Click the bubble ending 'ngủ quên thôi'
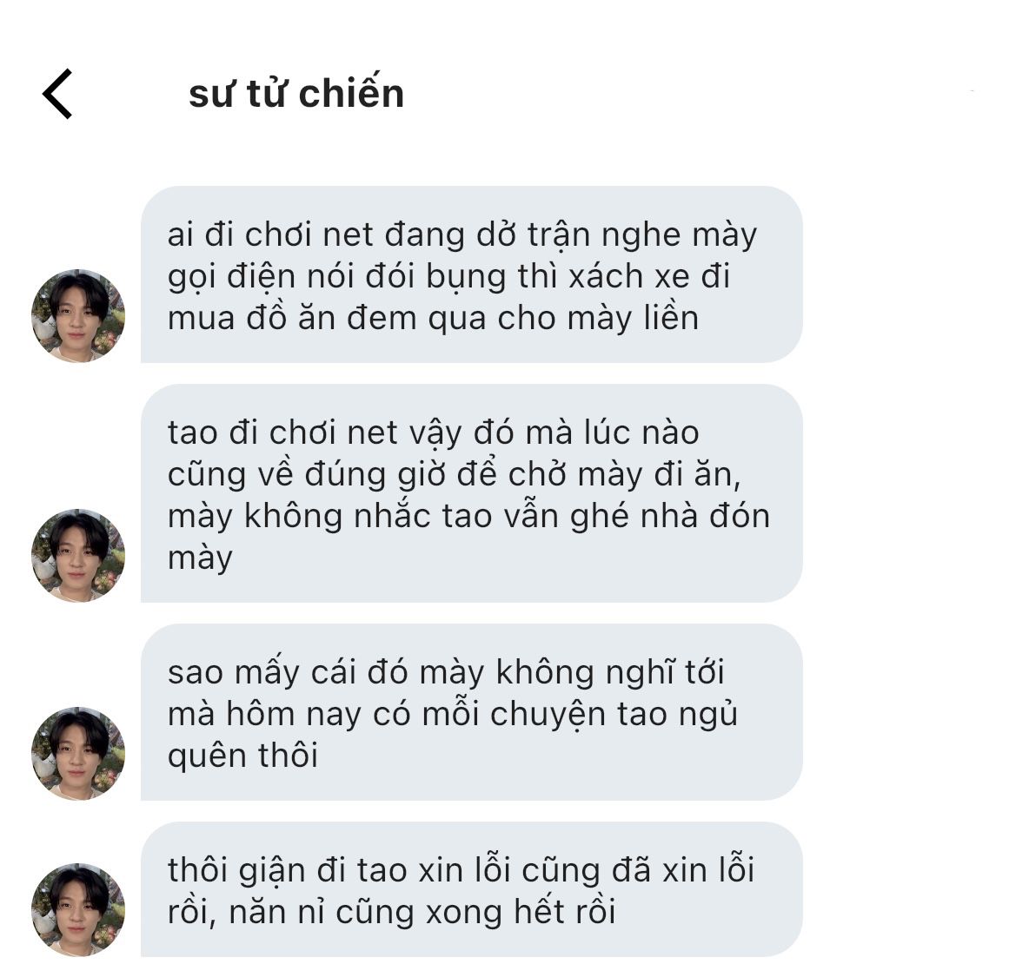The width and height of the screenshot is (1016, 964). [x=472, y=712]
